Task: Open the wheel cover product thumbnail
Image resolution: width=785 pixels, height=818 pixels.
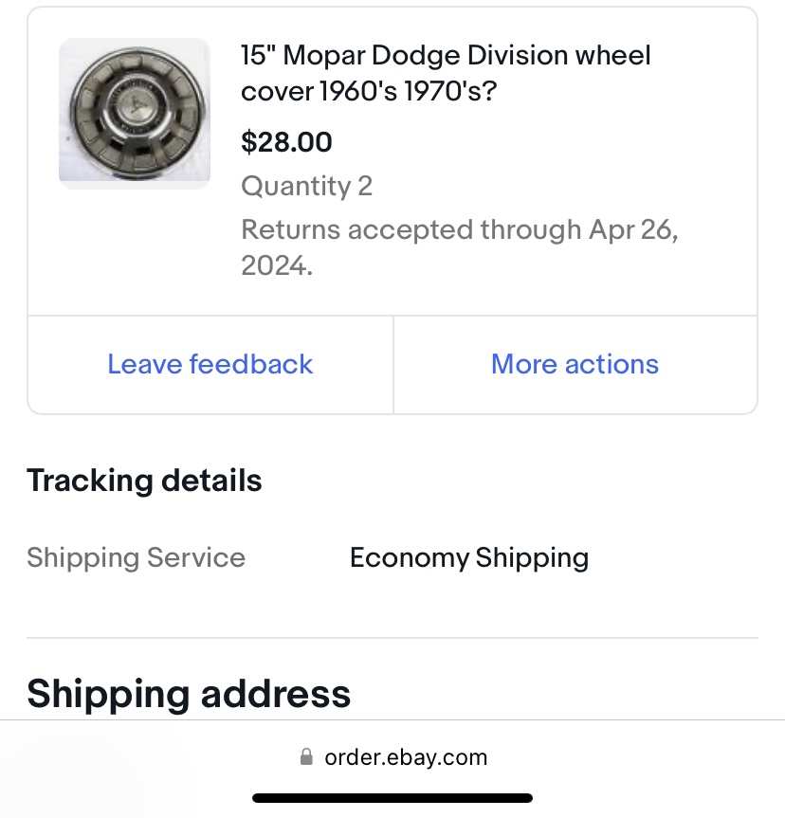Action: [x=135, y=114]
